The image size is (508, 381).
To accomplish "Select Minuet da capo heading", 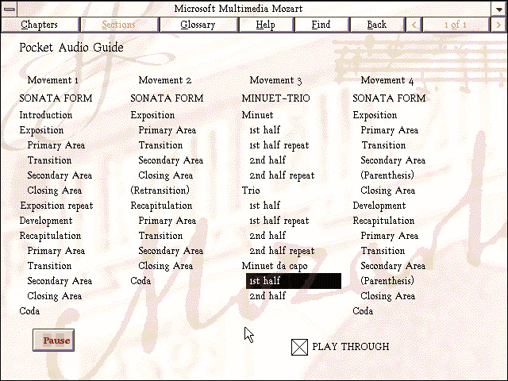I will (275, 267).
